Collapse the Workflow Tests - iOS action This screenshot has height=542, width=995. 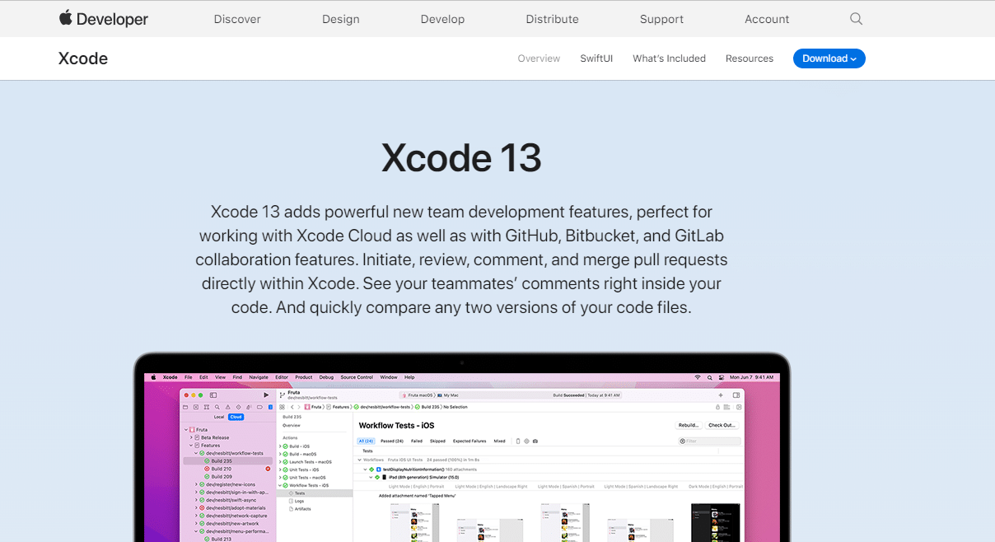tap(280, 485)
